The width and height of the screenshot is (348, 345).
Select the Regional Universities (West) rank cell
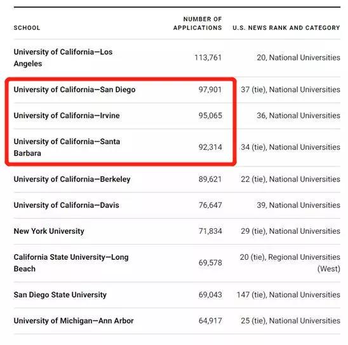click(x=290, y=263)
